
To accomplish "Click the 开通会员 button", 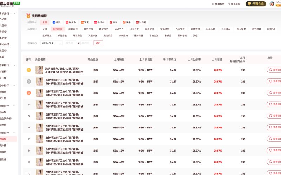I will click(x=256, y=4).
